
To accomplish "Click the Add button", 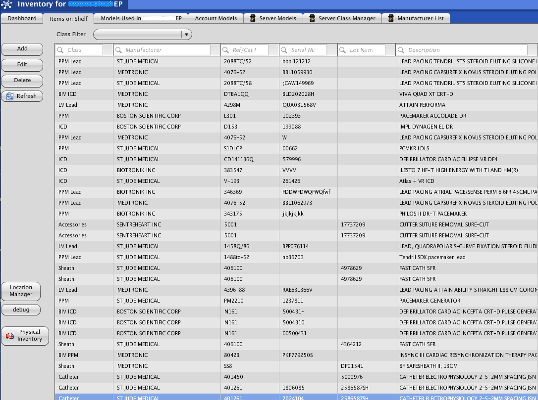I will pos(22,49).
